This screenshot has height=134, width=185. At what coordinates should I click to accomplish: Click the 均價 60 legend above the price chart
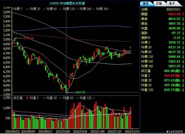click(51, 9)
